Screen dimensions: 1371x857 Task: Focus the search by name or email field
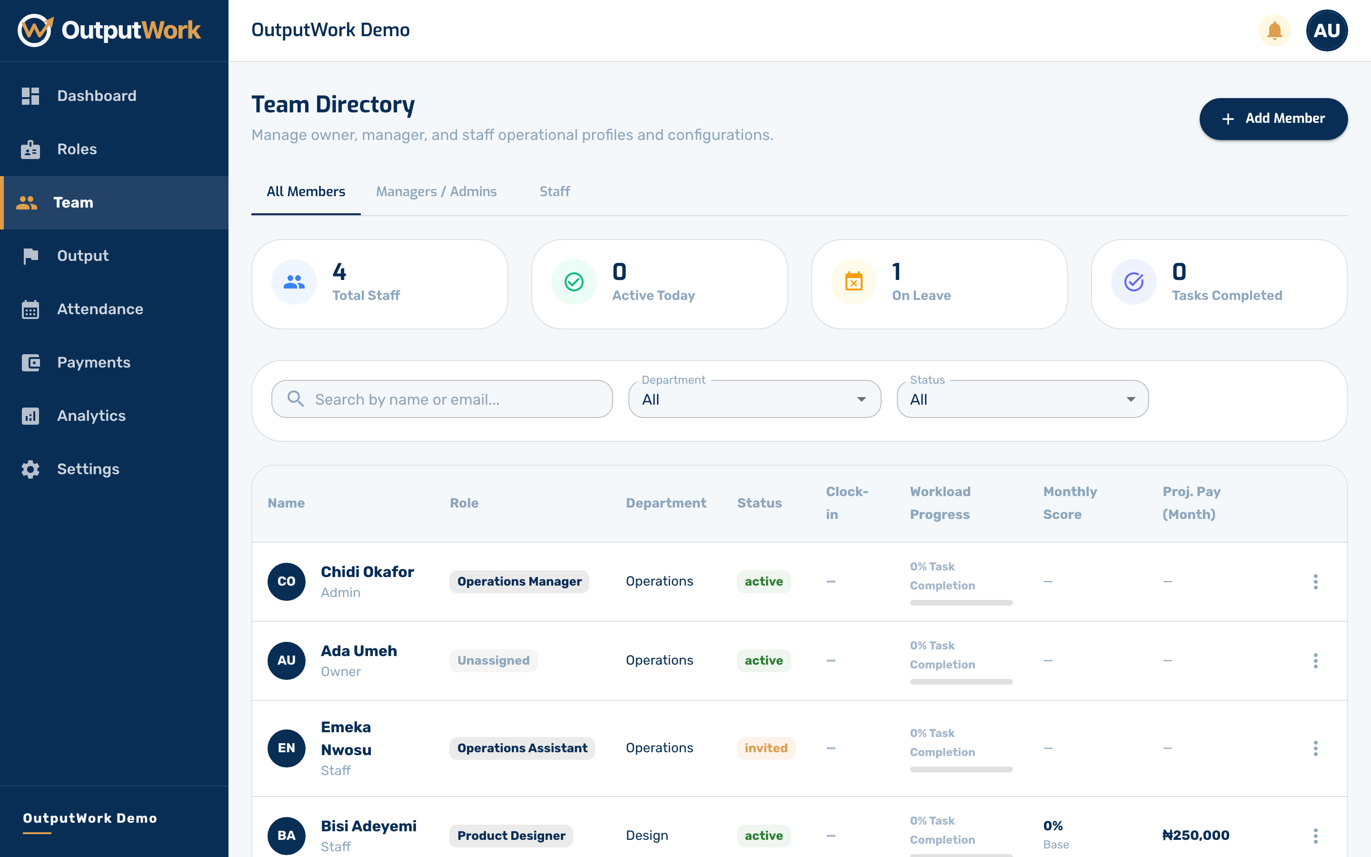442,399
